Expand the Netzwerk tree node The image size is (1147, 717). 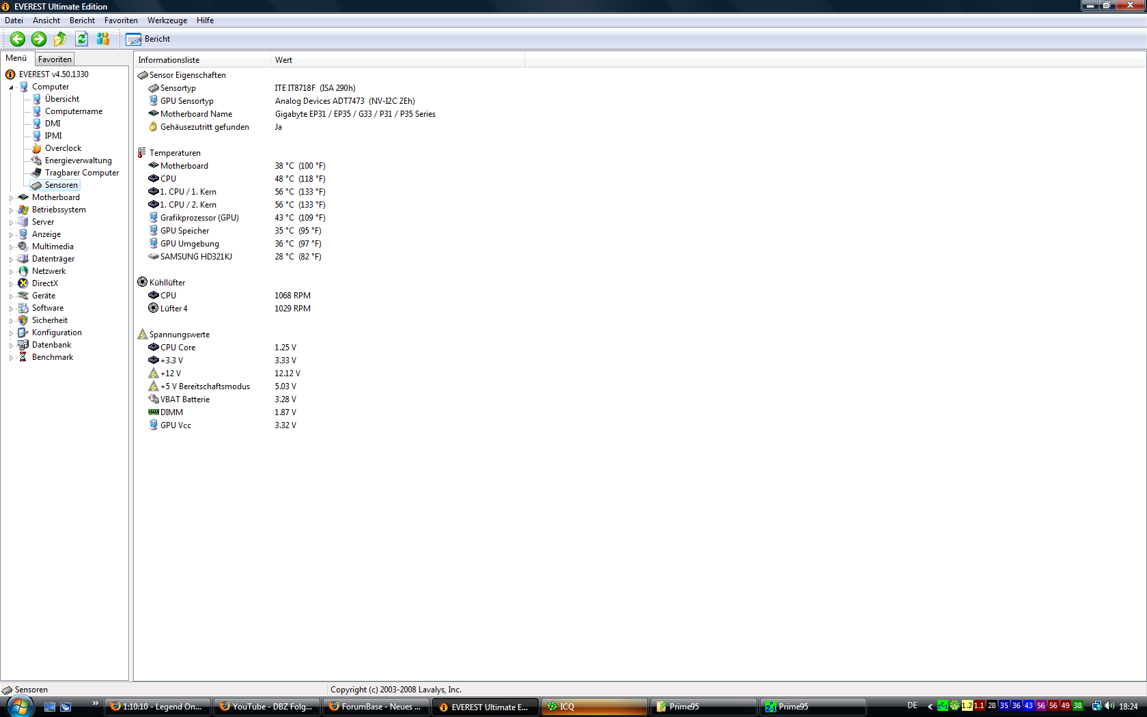pyautogui.click(x=11, y=272)
